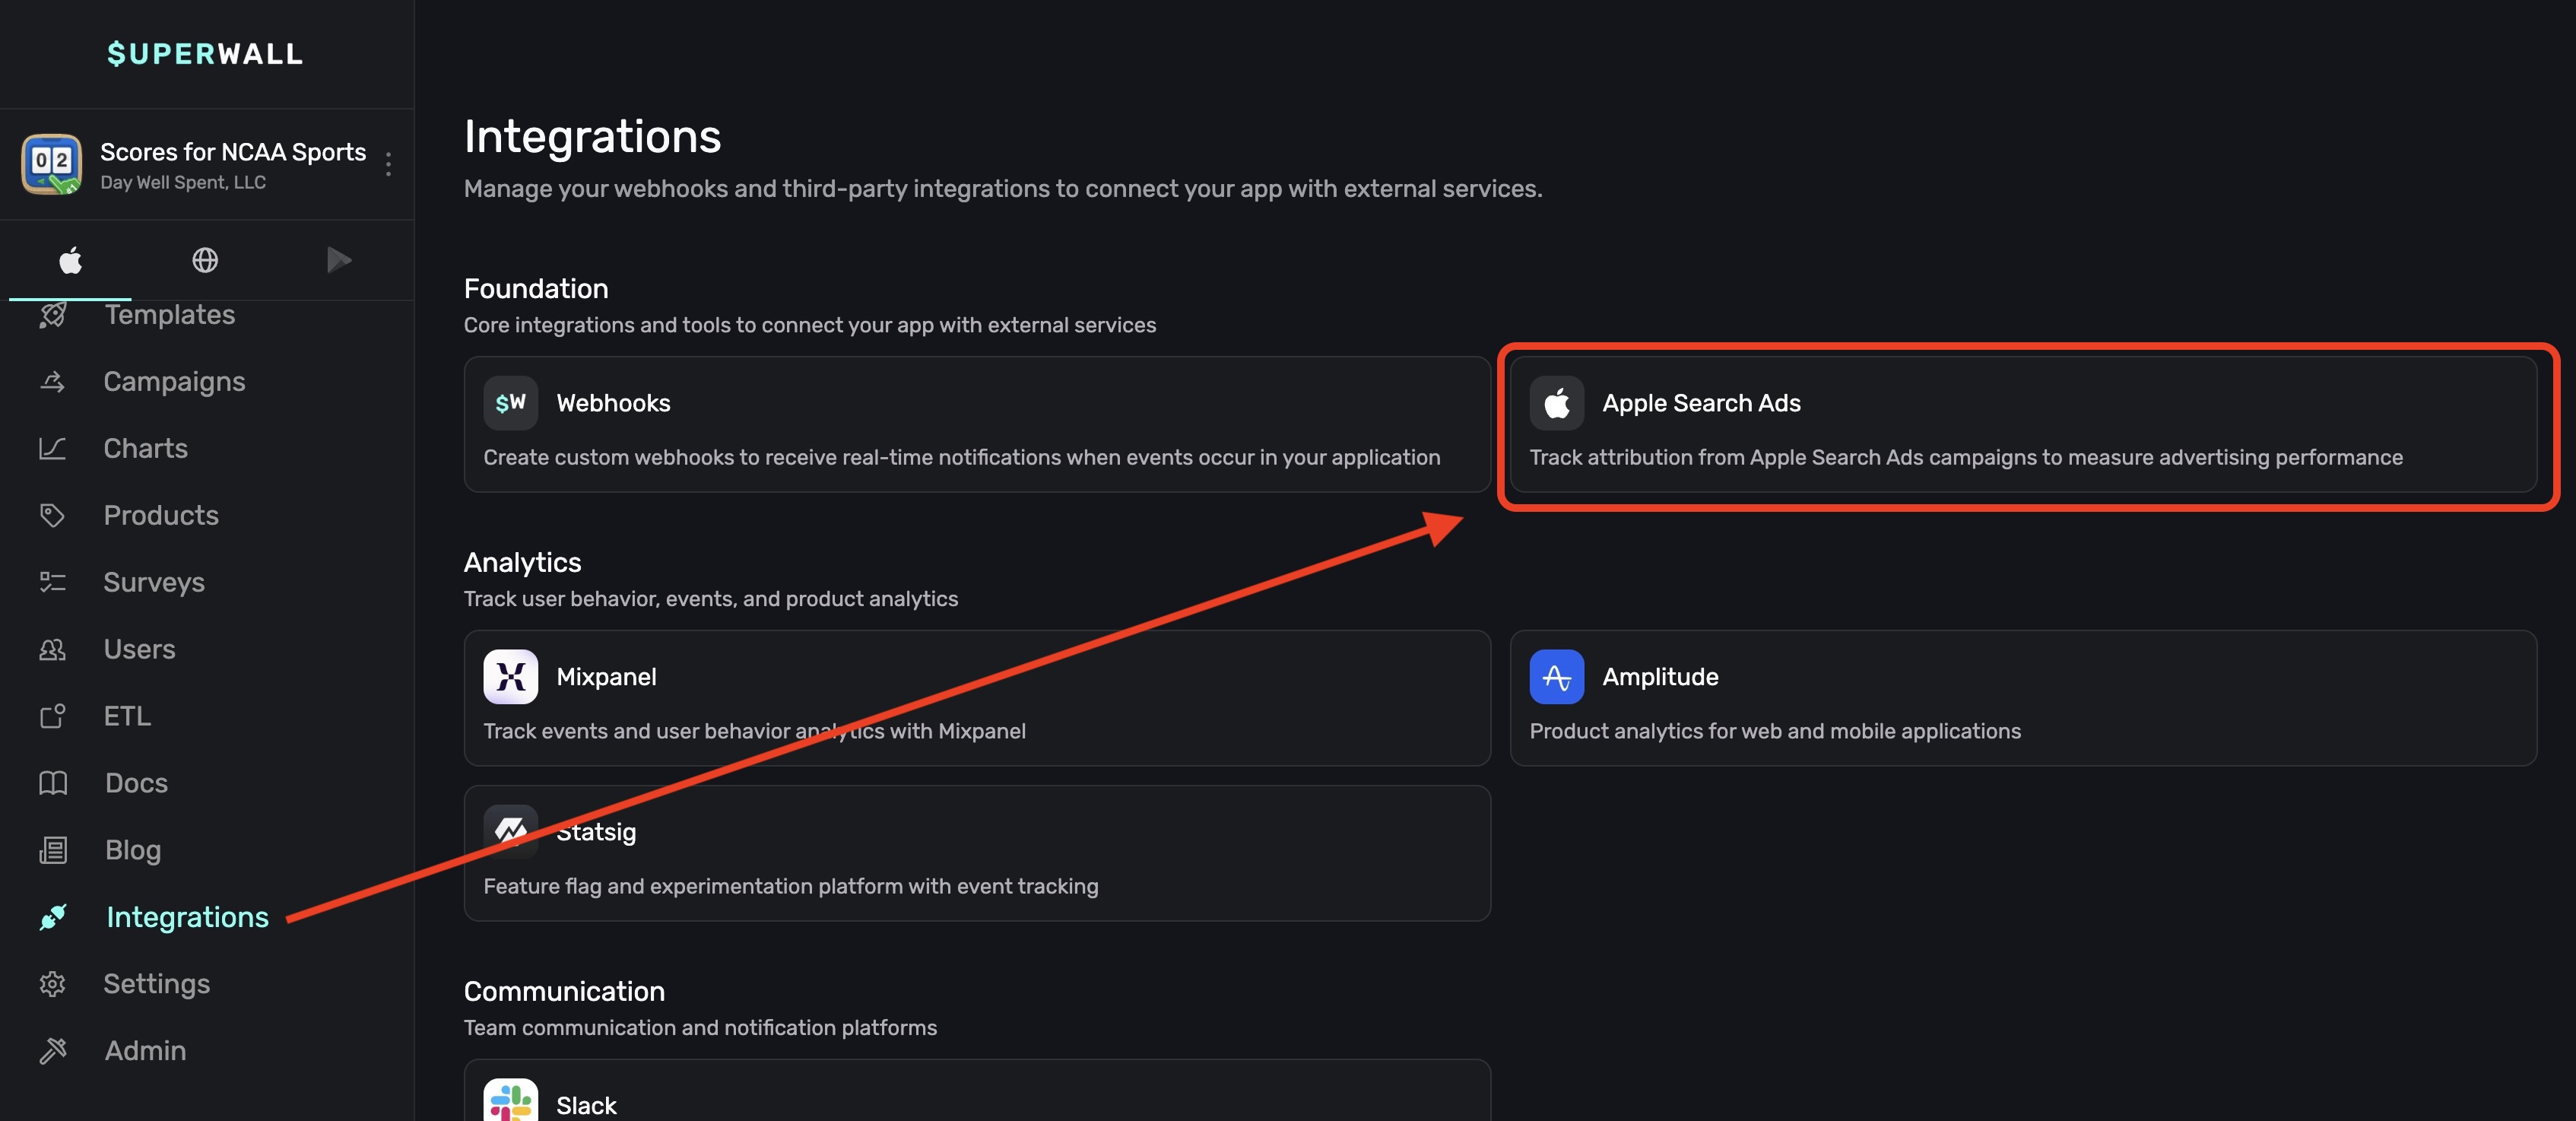Switch to the Apple platform tab
2576x1121 pixels.
tap(70, 261)
